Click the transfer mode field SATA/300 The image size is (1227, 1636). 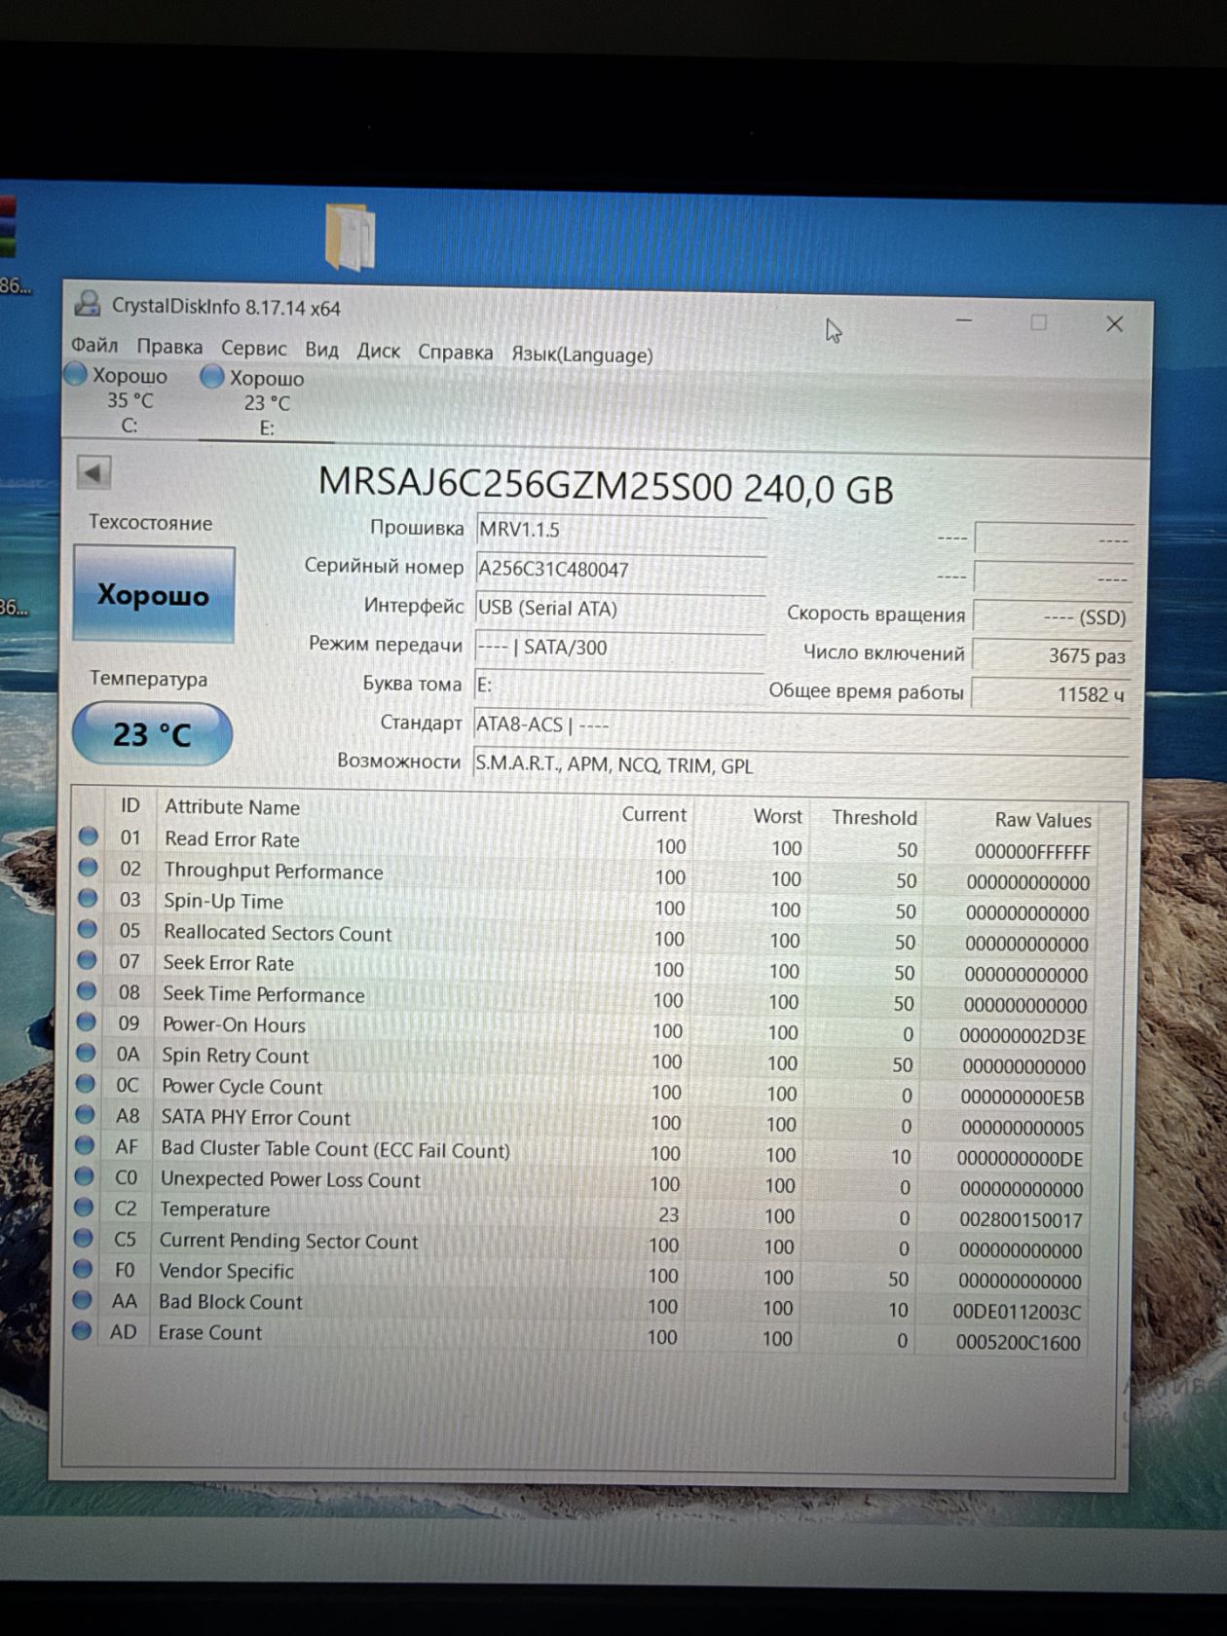pos(618,648)
